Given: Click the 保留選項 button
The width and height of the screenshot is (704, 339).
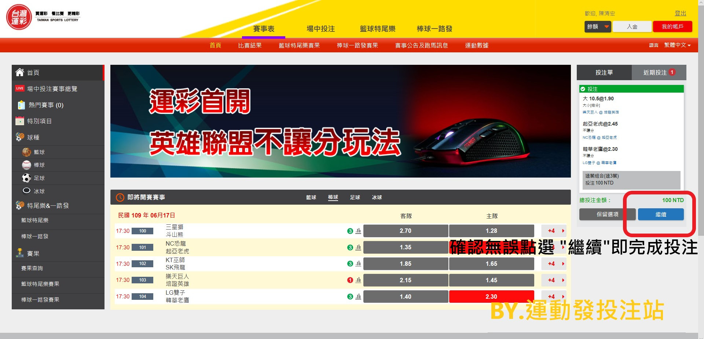Looking at the screenshot, I should click(x=607, y=215).
